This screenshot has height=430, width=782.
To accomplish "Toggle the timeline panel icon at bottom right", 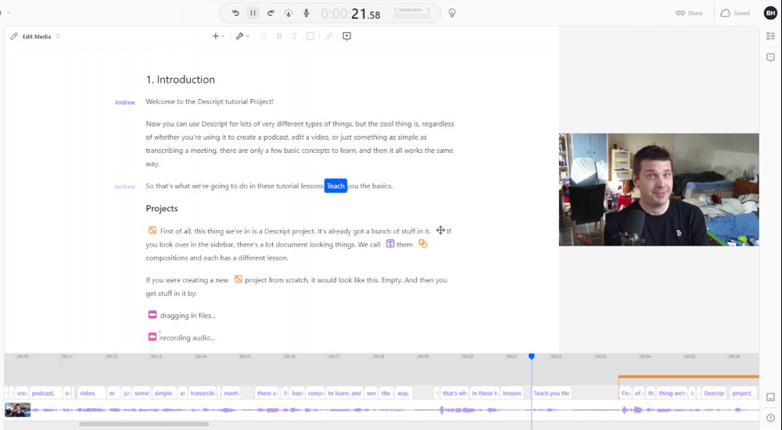I will coord(770,397).
